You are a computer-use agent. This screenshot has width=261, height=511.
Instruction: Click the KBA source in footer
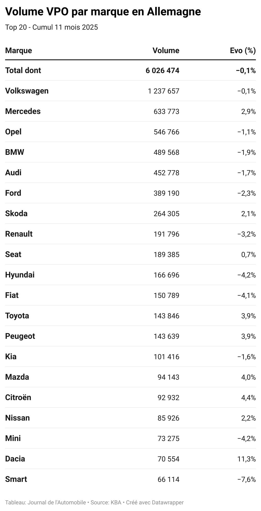(116, 502)
